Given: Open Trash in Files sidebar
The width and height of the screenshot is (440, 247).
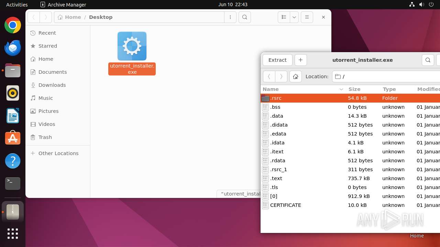Looking at the screenshot, I should pos(58,137).
